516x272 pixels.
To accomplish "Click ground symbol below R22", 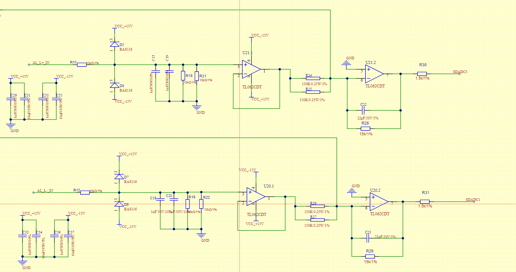I will tap(201, 235).
